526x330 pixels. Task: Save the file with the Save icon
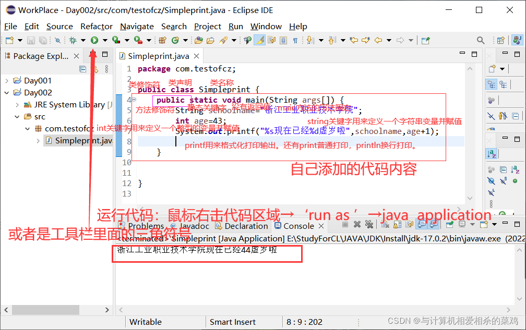(31, 39)
